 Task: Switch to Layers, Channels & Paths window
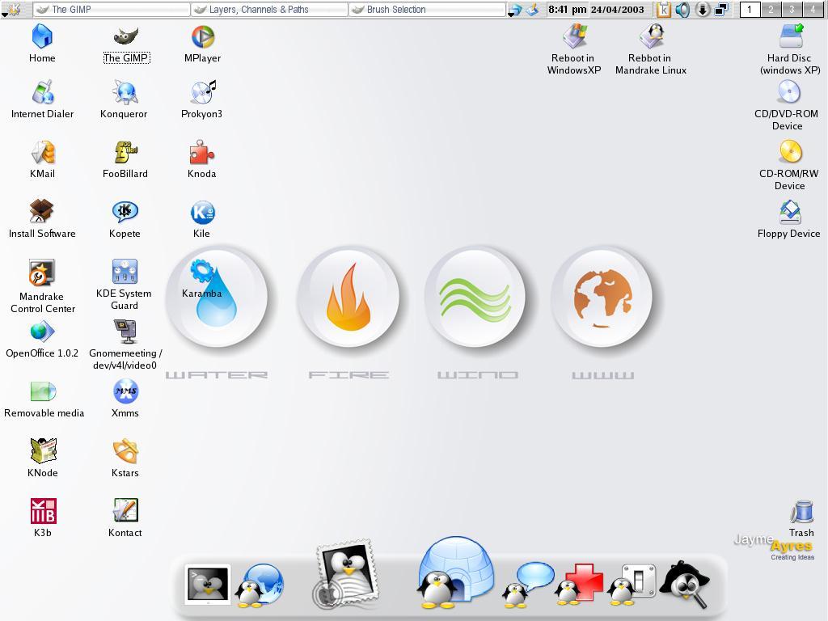point(269,10)
